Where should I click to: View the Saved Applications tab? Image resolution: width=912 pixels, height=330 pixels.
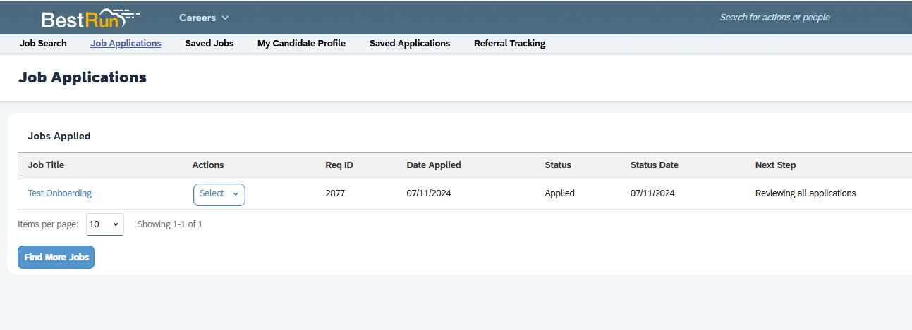(410, 44)
